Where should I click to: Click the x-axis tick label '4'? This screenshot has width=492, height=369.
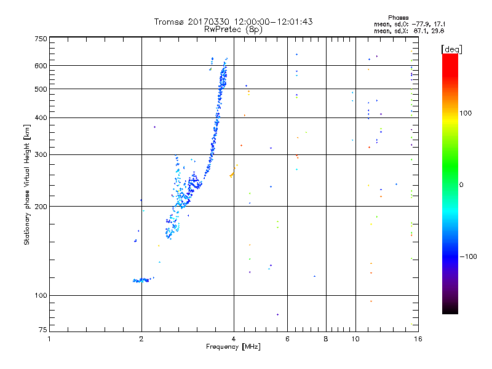pos(234,339)
